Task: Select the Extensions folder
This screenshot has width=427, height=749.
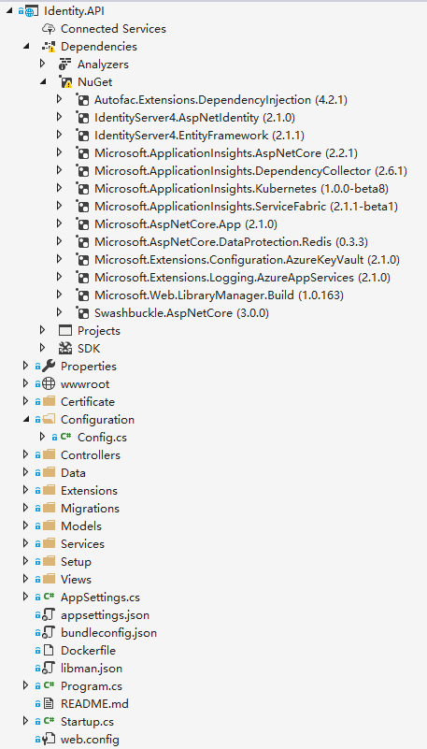Action: 89,491
